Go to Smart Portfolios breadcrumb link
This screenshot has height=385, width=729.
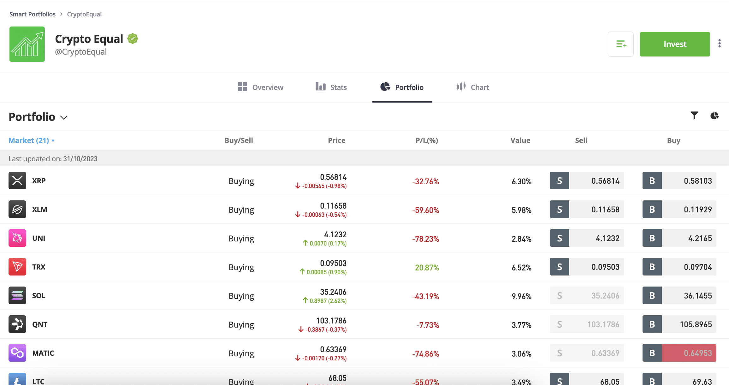33,14
